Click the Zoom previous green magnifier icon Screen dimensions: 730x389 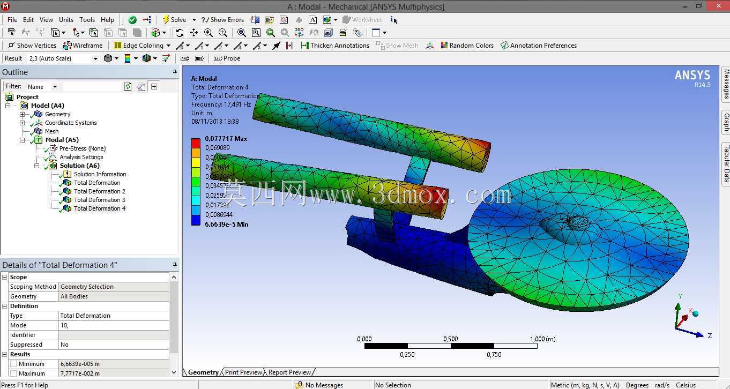271,33
